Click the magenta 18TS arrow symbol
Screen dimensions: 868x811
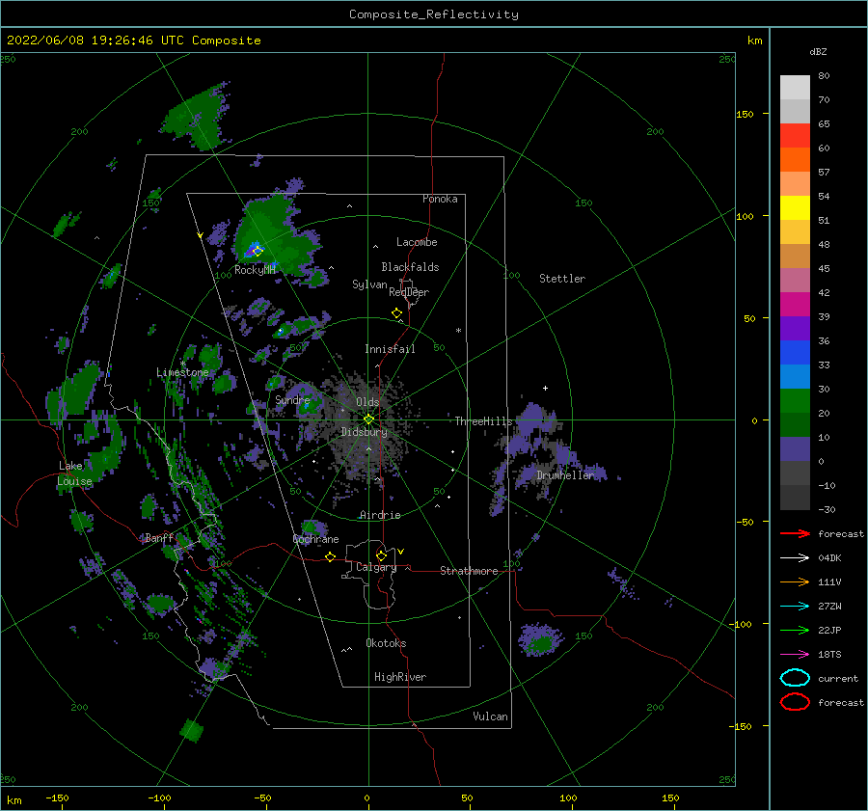click(x=795, y=654)
